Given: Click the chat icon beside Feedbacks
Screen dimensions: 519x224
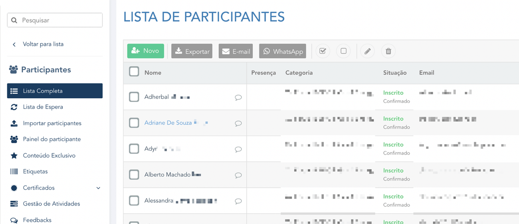Looking at the screenshot, I should 14,220.
